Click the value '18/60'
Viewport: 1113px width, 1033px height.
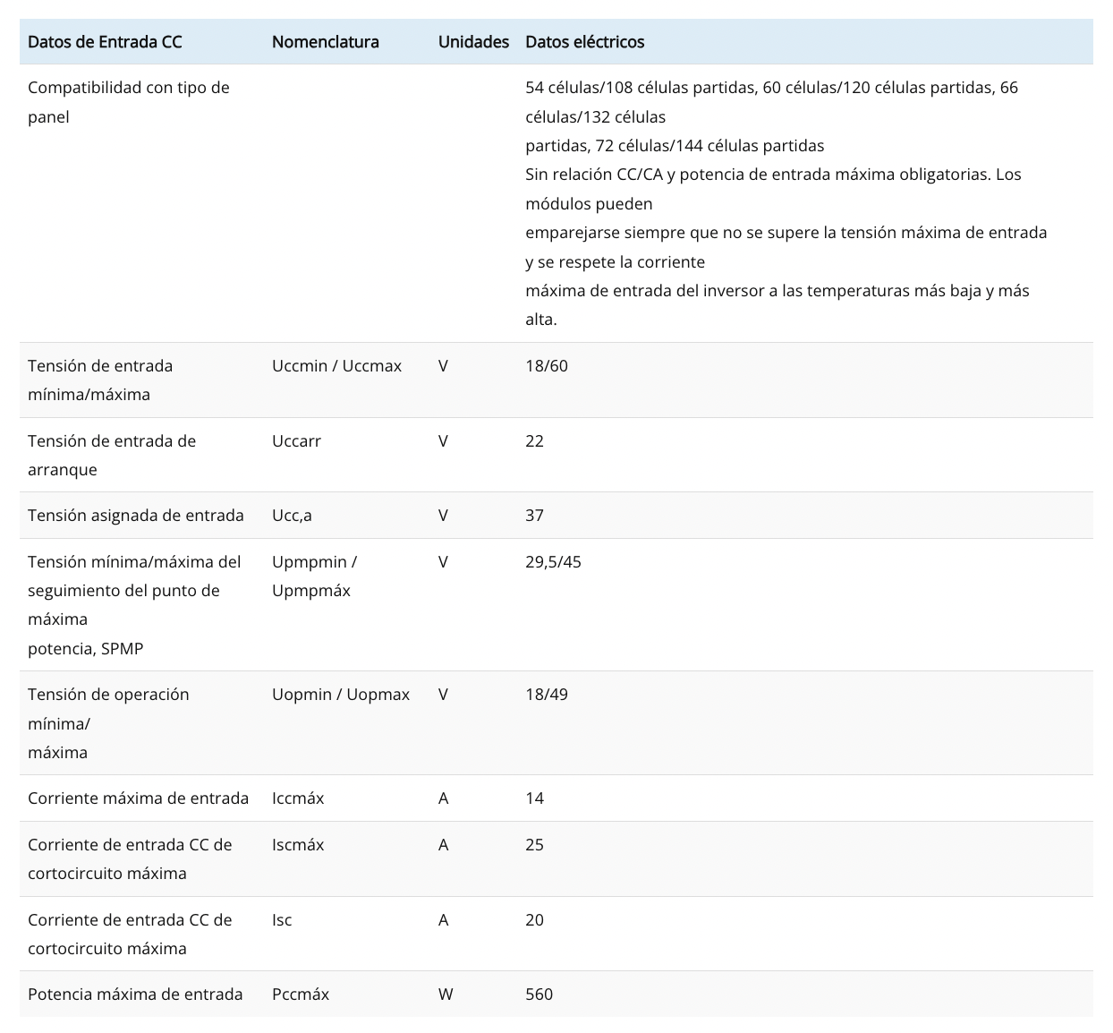[547, 366]
